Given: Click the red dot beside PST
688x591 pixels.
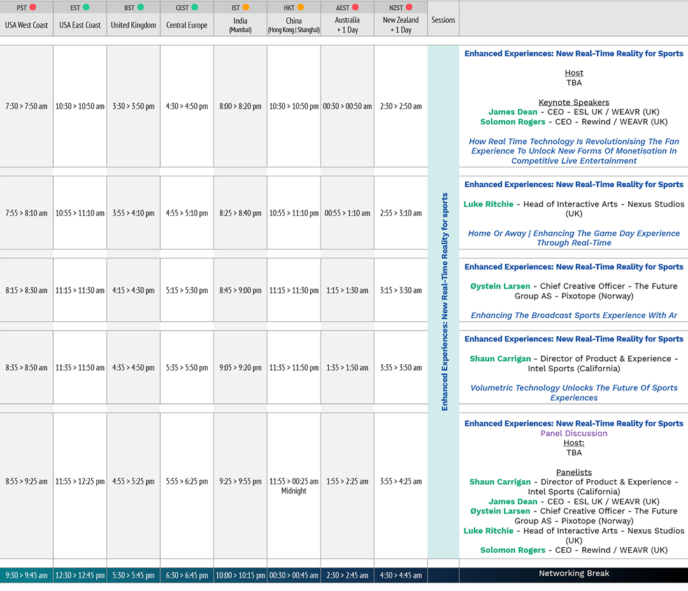Looking at the screenshot, I should pyautogui.click(x=33, y=7).
